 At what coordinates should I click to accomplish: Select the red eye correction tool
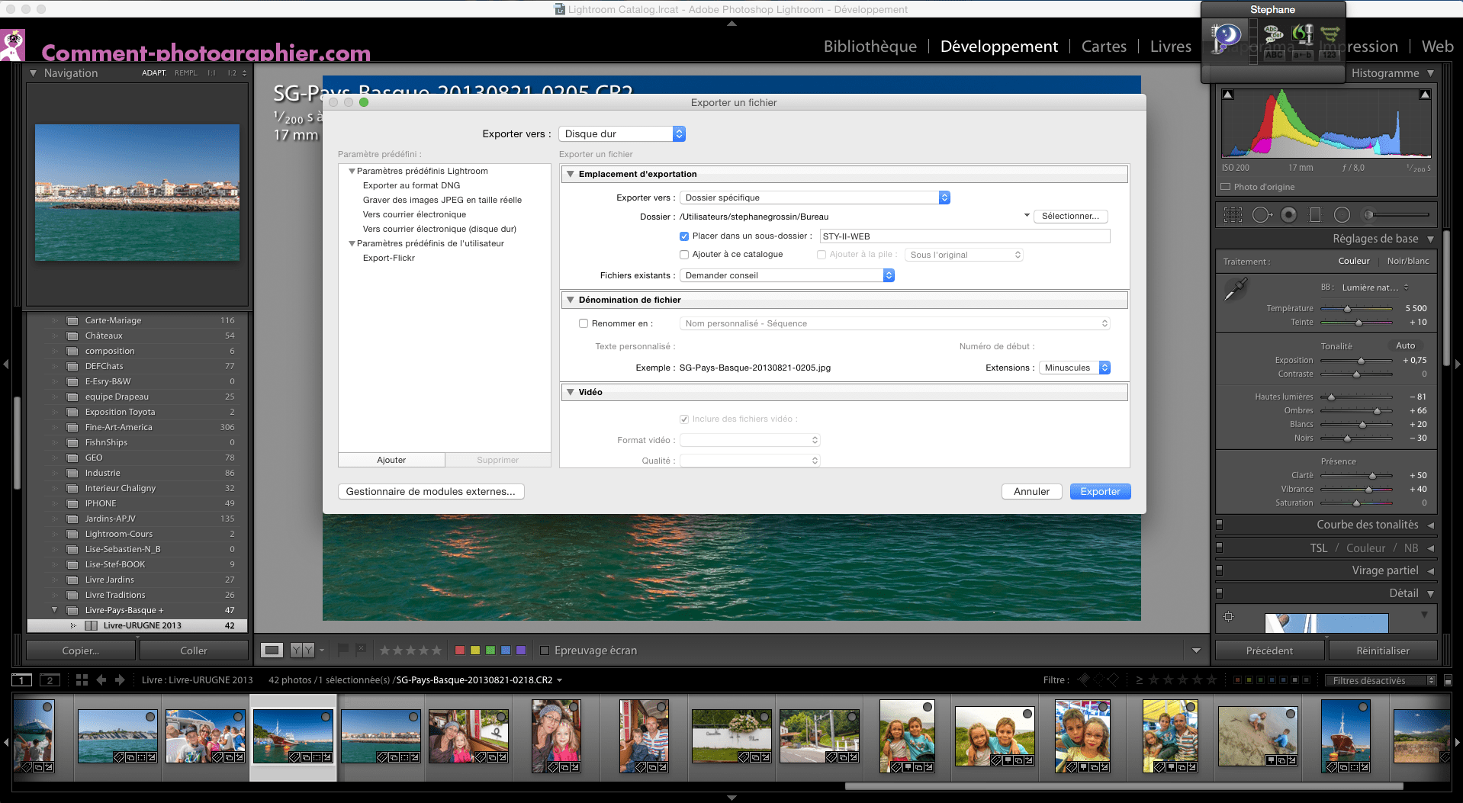point(1288,215)
